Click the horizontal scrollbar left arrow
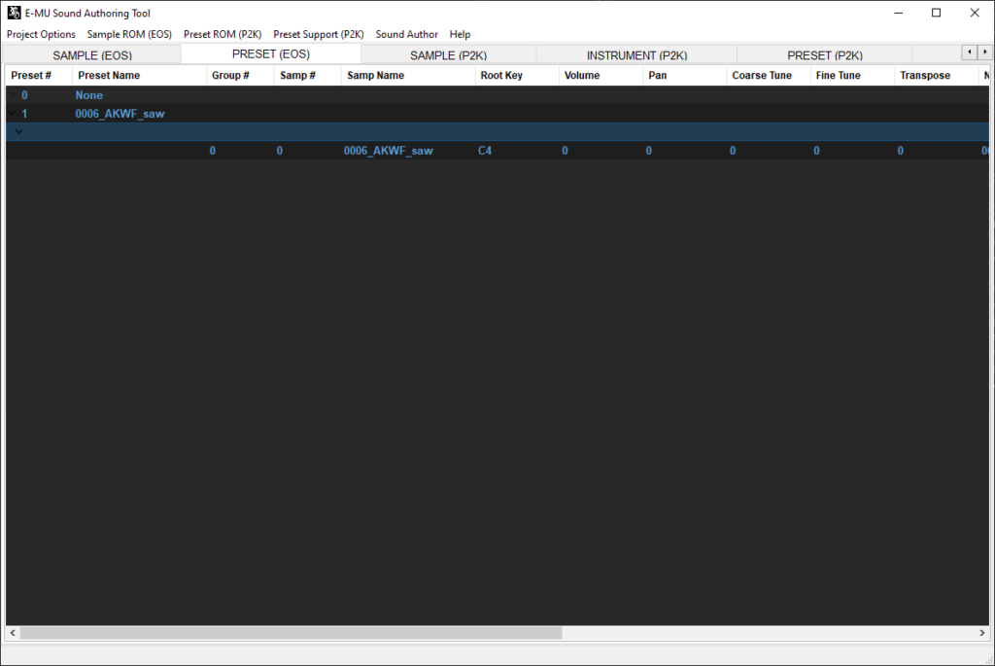 coord(13,633)
